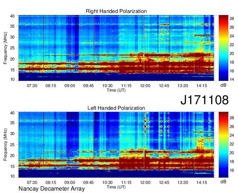Image resolution: width=238 pixels, height=193 pixels.
Task: Click Frequency (MHz) label of Left Handed plot
Action: pyautogui.click(x=5, y=145)
